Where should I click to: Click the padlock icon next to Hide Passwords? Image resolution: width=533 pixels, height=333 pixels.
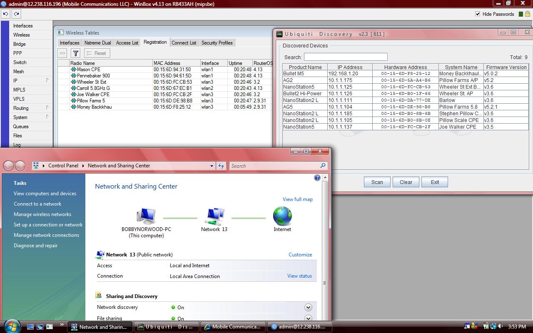(527, 14)
